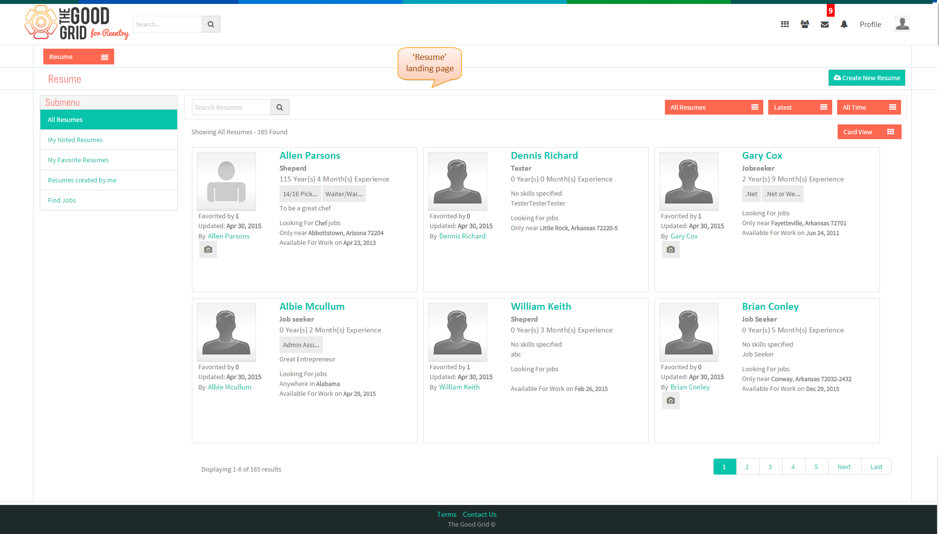Select All Resumes in Submenu
This screenshot has width=939, height=534.
(109, 119)
